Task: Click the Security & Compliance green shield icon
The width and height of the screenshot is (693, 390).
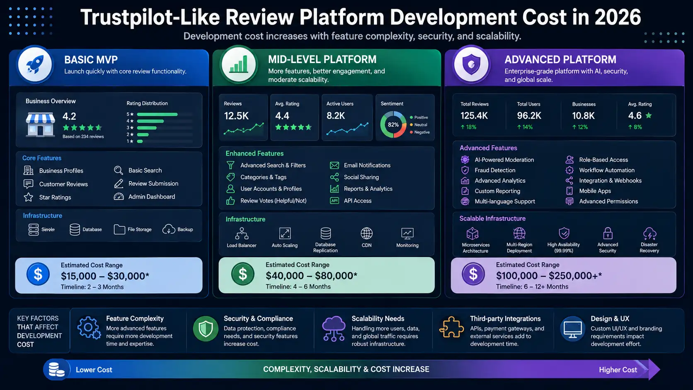Action: pyautogui.click(x=206, y=329)
